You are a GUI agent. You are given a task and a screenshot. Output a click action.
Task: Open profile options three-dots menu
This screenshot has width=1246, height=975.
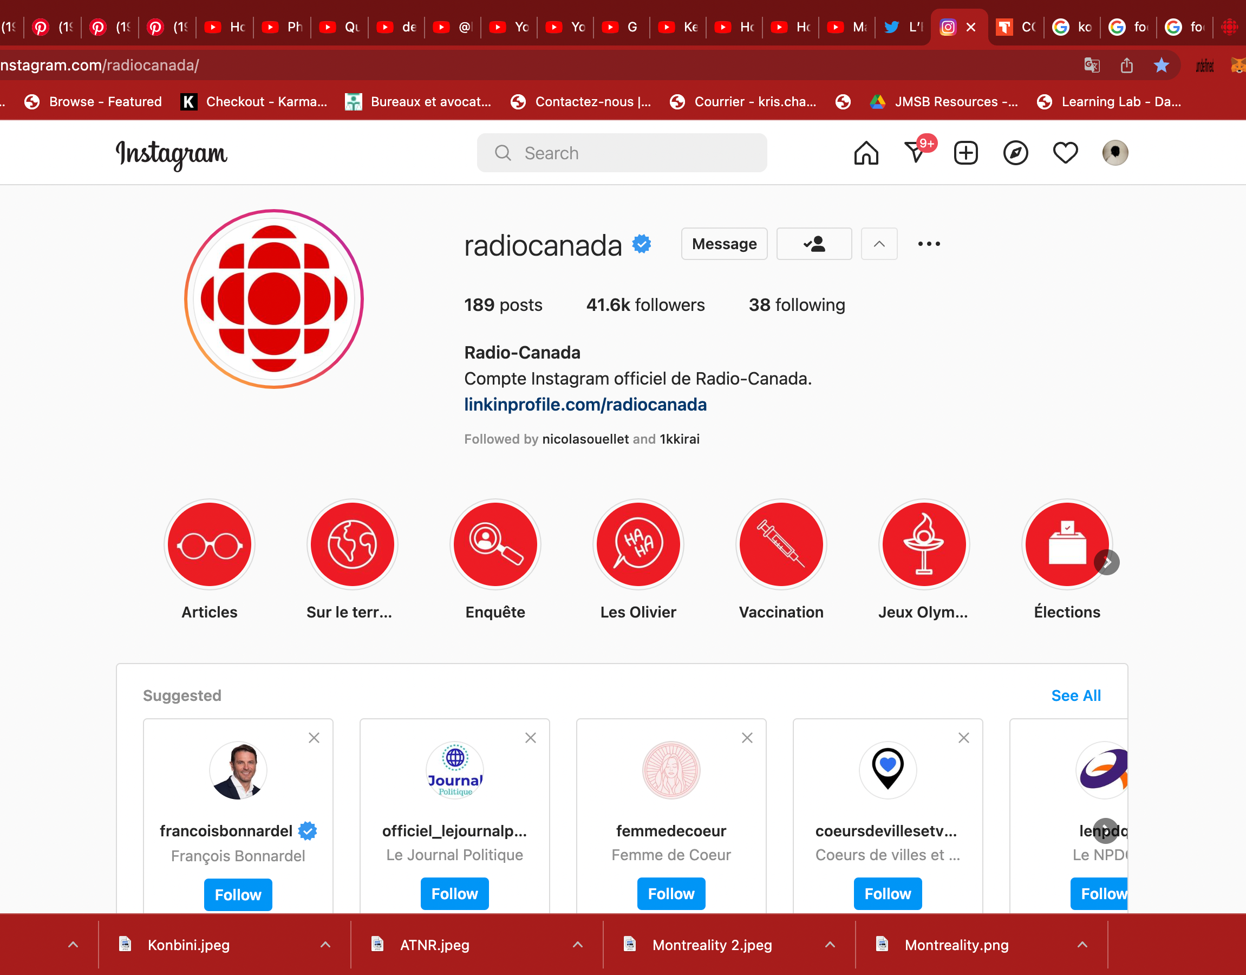tap(929, 244)
